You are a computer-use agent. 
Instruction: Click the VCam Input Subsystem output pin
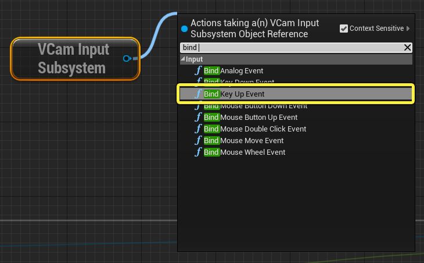tap(127, 58)
